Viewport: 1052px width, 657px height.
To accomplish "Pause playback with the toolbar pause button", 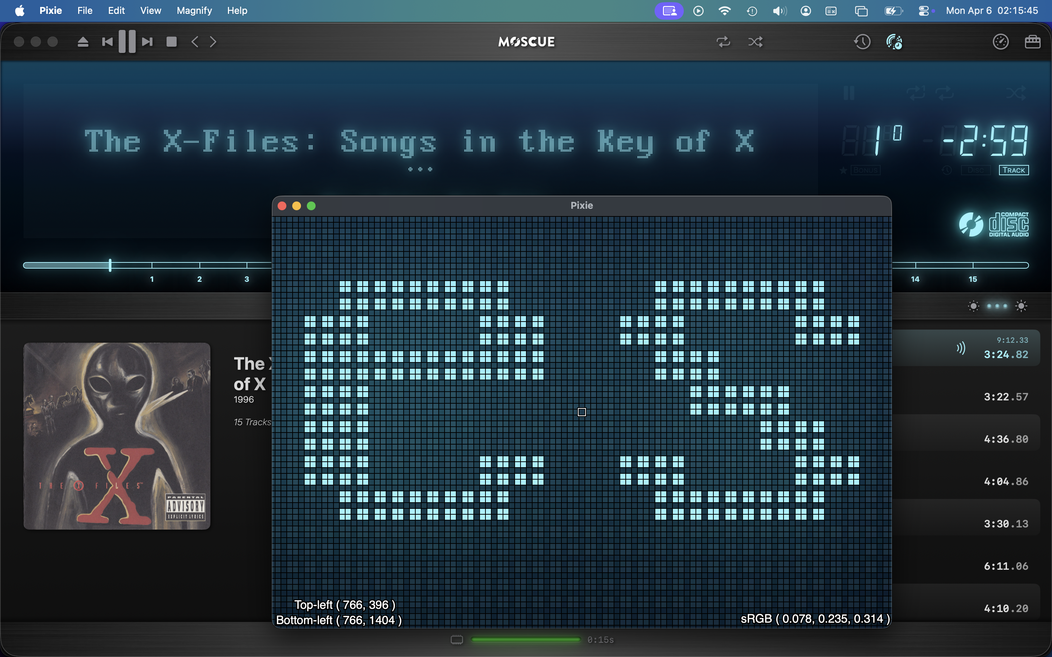I will [x=127, y=42].
